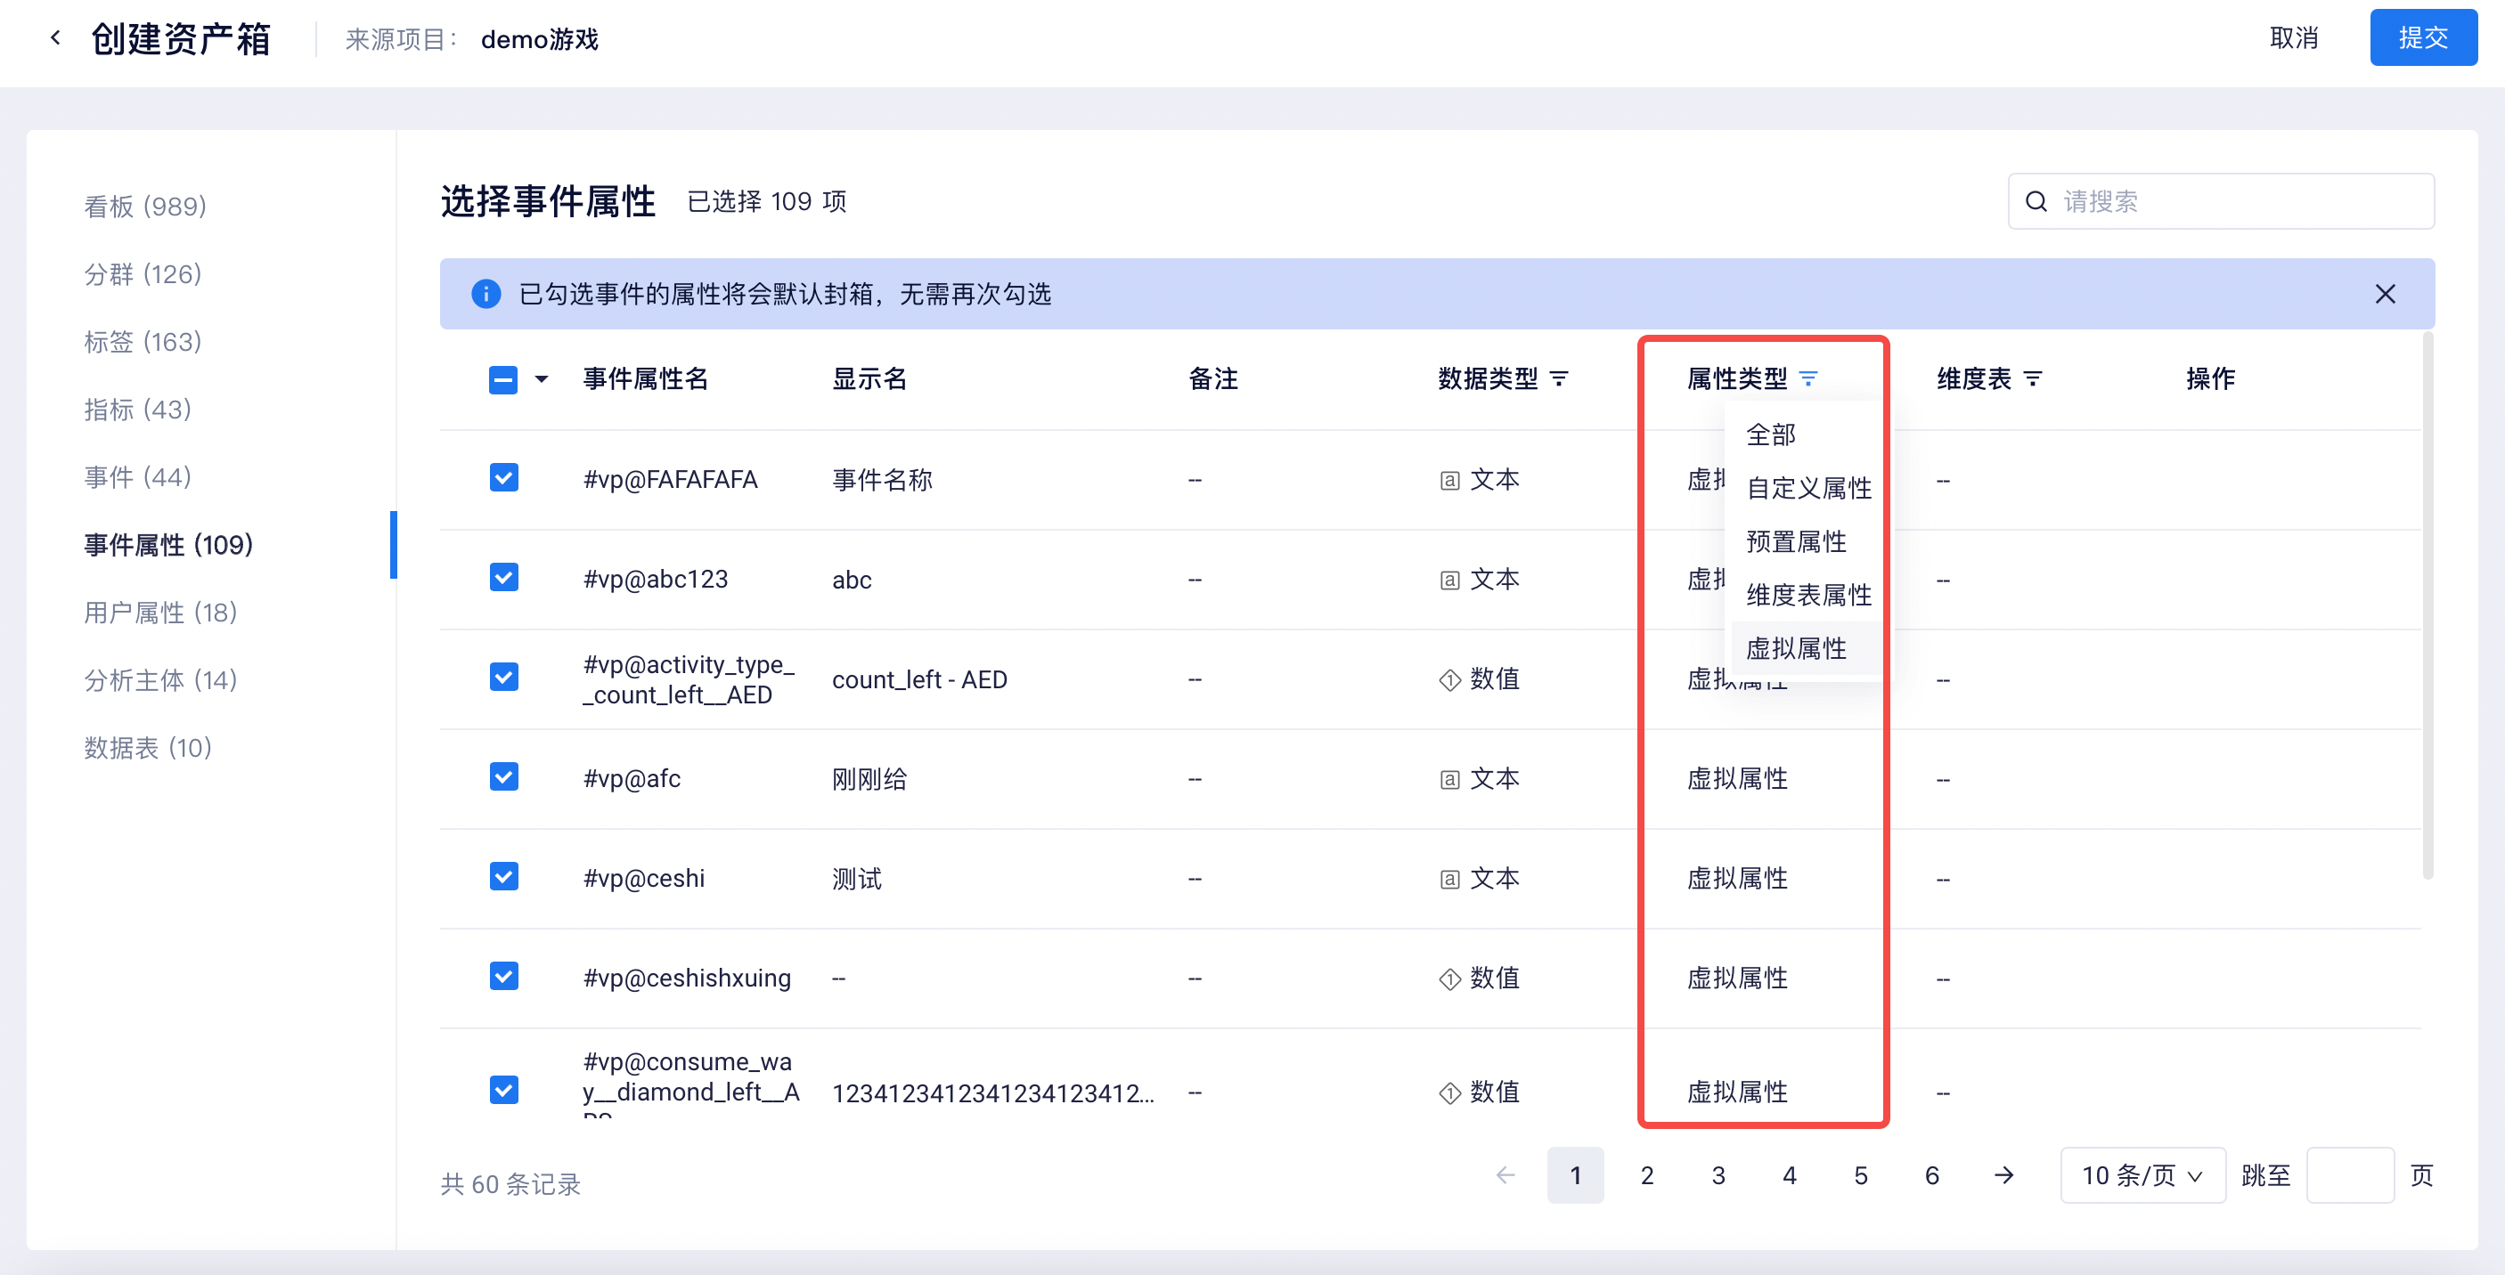Go back using the header arrow icon

click(x=55, y=38)
